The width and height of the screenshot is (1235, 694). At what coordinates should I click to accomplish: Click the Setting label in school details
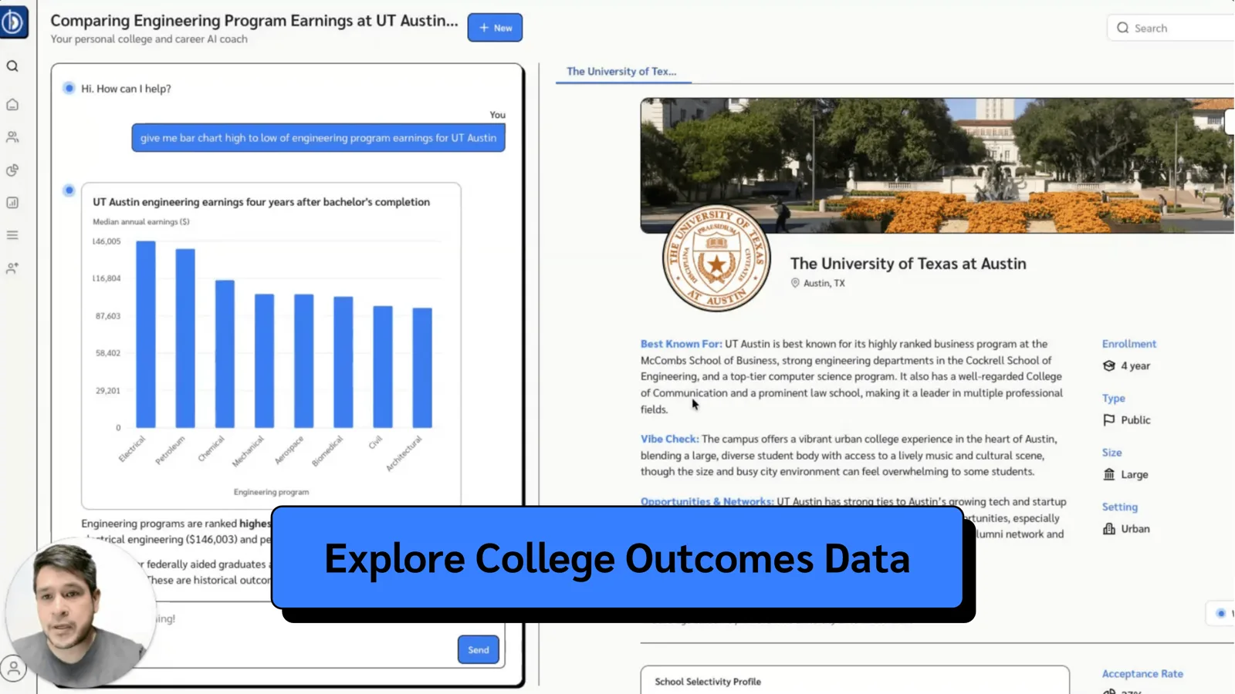(x=1119, y=507)
